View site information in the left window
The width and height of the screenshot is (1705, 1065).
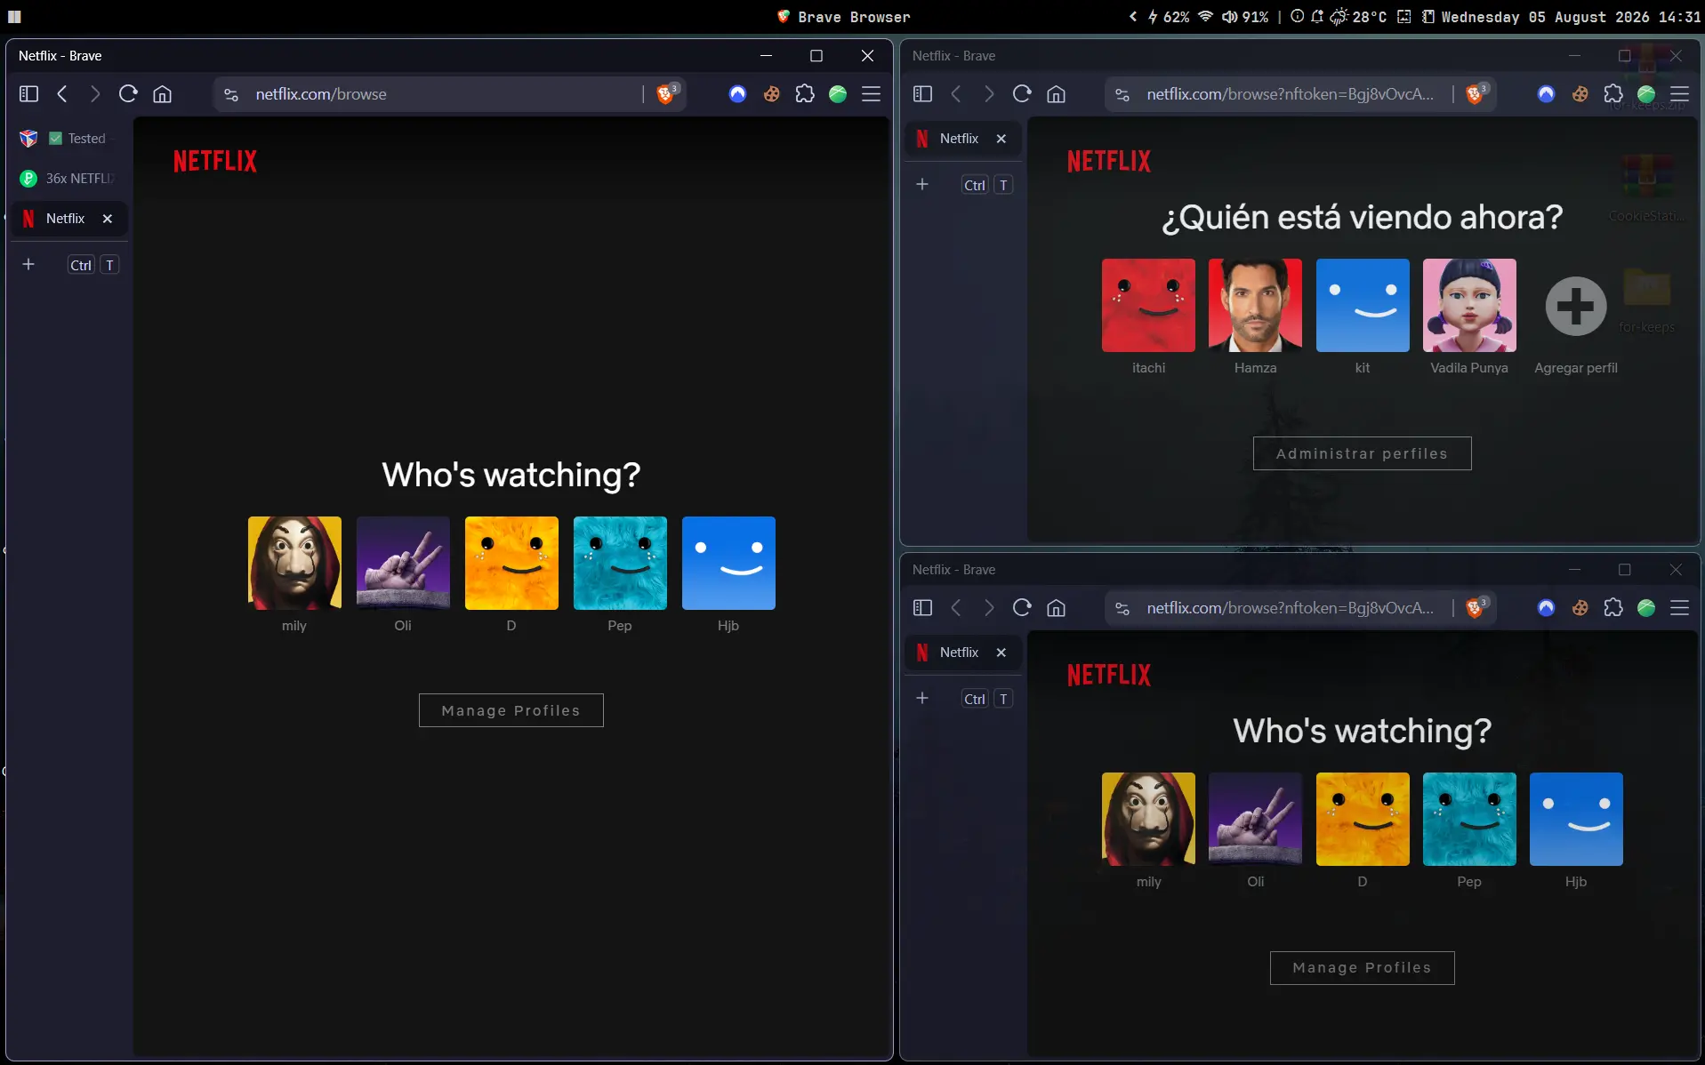coord(231,94)
